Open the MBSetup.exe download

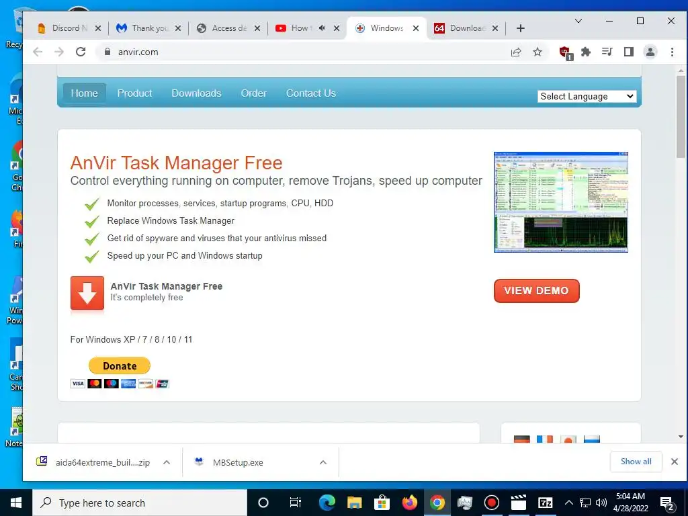[228, 462]
